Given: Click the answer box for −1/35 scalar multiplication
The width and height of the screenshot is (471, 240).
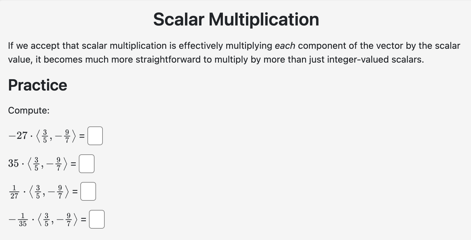Looking at the screenshot, I should pos(96,219).
